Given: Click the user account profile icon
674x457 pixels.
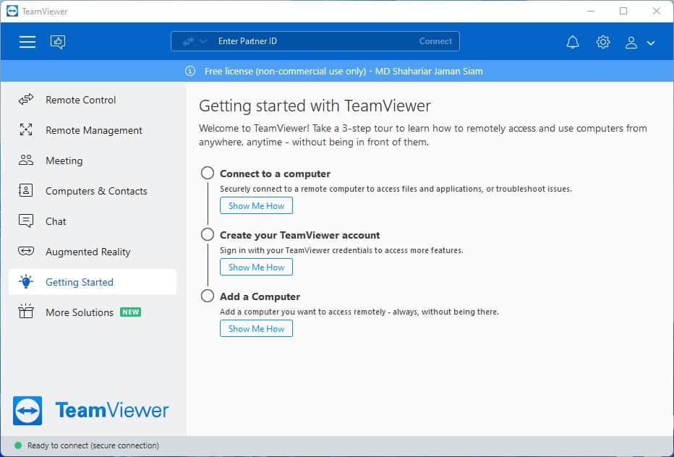Looking at the screenshot, I should tap(631, 42).
